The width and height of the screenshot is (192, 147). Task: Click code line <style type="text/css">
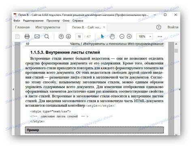(x=51, y=111)
